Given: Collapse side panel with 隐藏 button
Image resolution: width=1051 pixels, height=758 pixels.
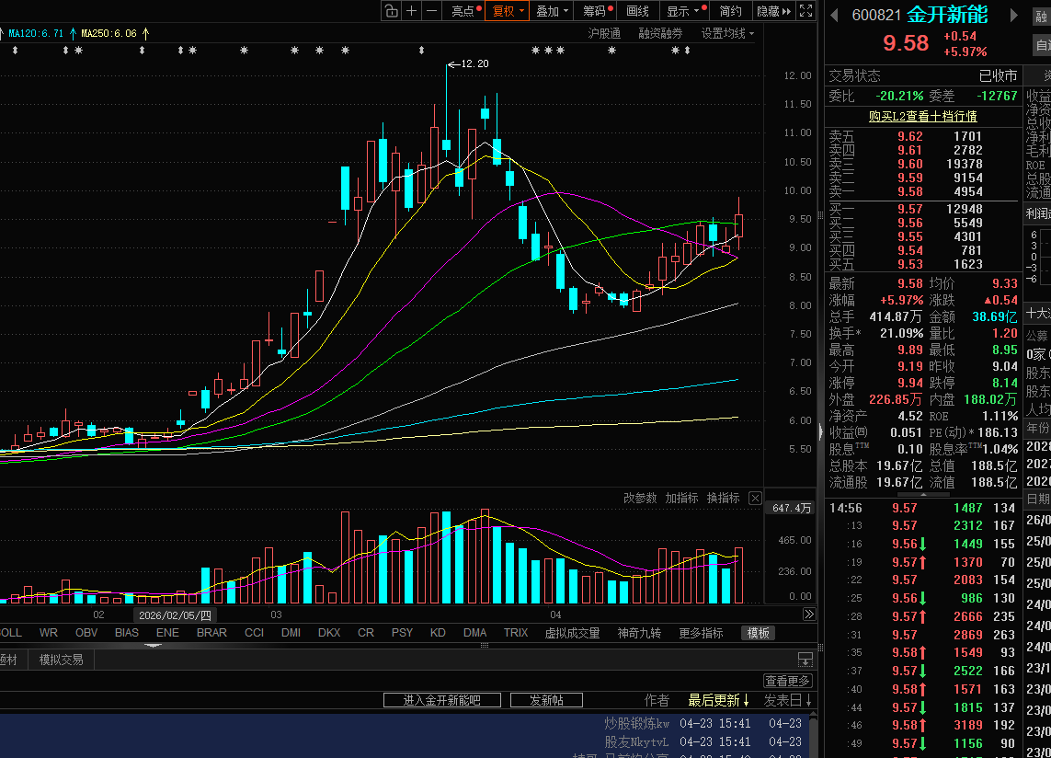Looking at the screenshot, I should point(773,11).
